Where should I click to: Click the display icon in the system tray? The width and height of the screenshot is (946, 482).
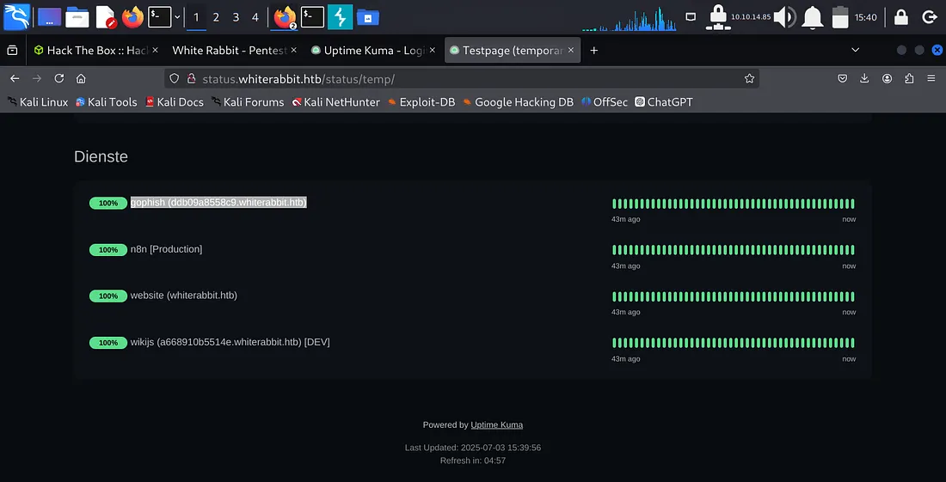tap(691, 17)
